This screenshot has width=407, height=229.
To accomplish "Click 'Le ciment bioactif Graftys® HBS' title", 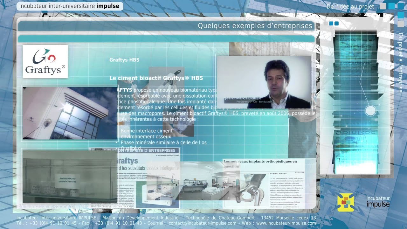I will (x=156, y=78).
